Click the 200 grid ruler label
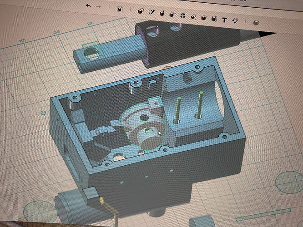 tap(22, 41)
